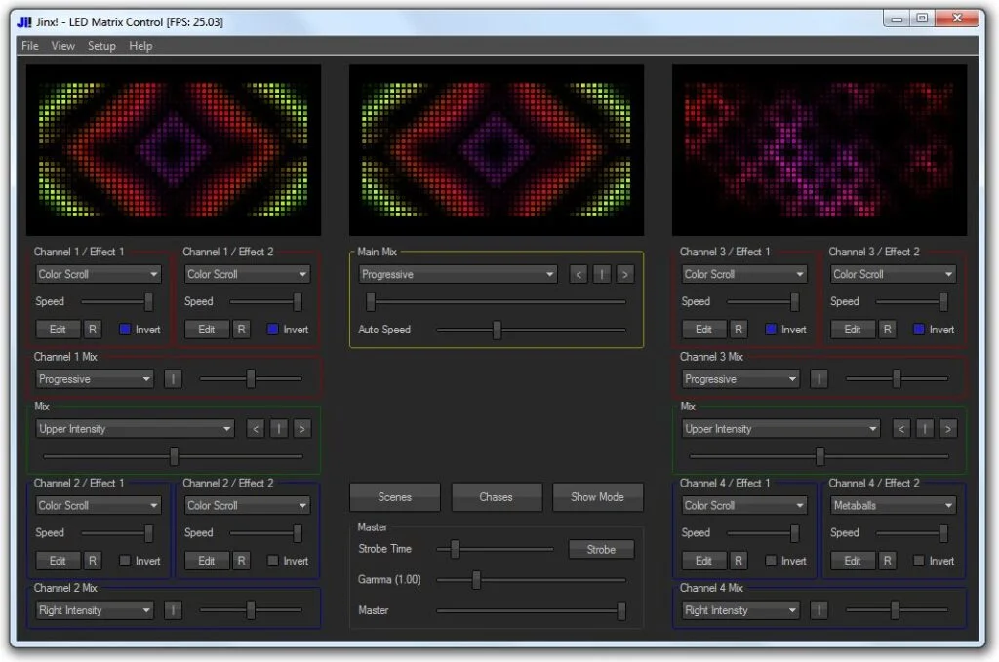Open left Upper Intensity mix dropdown
Screen dimensions: 999x662
[x=135, y=429]
